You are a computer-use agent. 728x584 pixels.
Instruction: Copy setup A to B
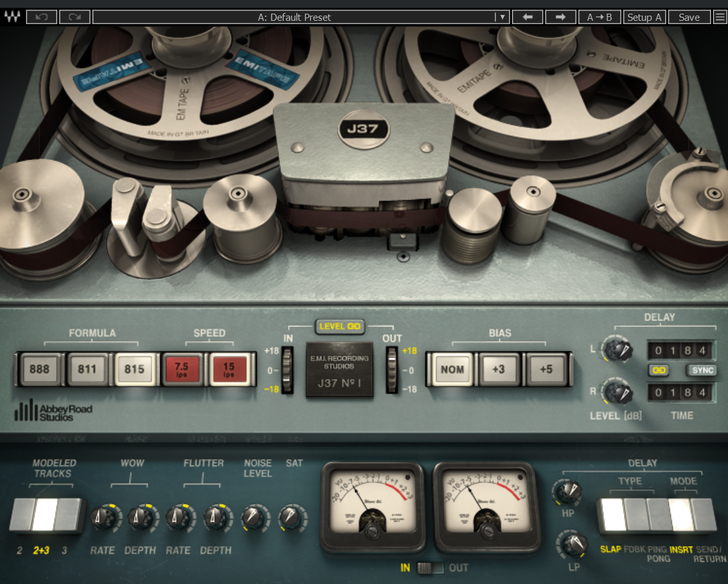point(599,17)
